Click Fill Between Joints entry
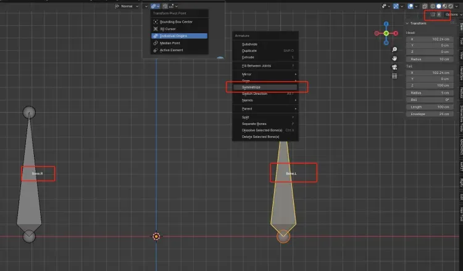This screenshot has width=463, height=271. click(265, 66)
